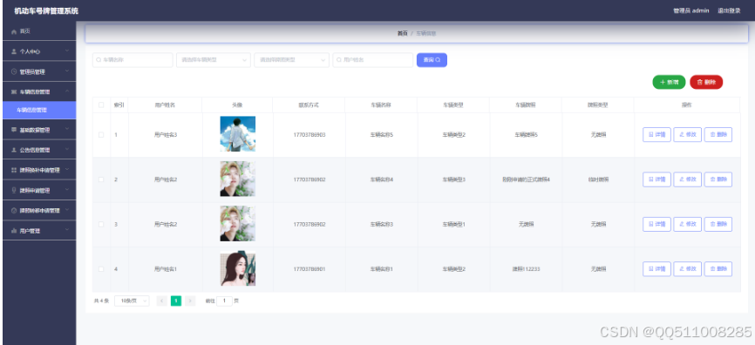Image resolution: width=755 pixels, height=345 pixels.
Task: Click the 牌照类型 column header
Action: pos(597,105)
